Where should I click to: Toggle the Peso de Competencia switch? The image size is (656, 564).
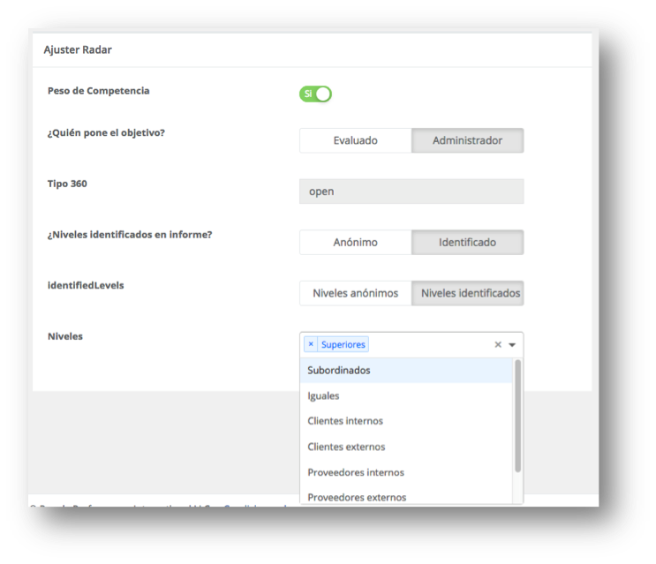click(315, 94)
